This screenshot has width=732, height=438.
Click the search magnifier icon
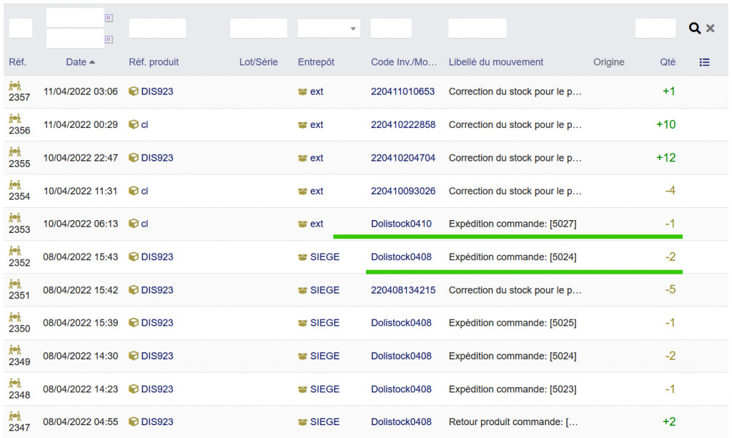coord(694,28)
